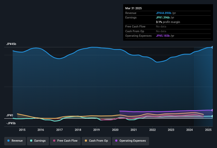The height and width of the screenshot is (148, 217).
Task: Click the Earnings teal endpoint marker
Action: tap(213, 116)
